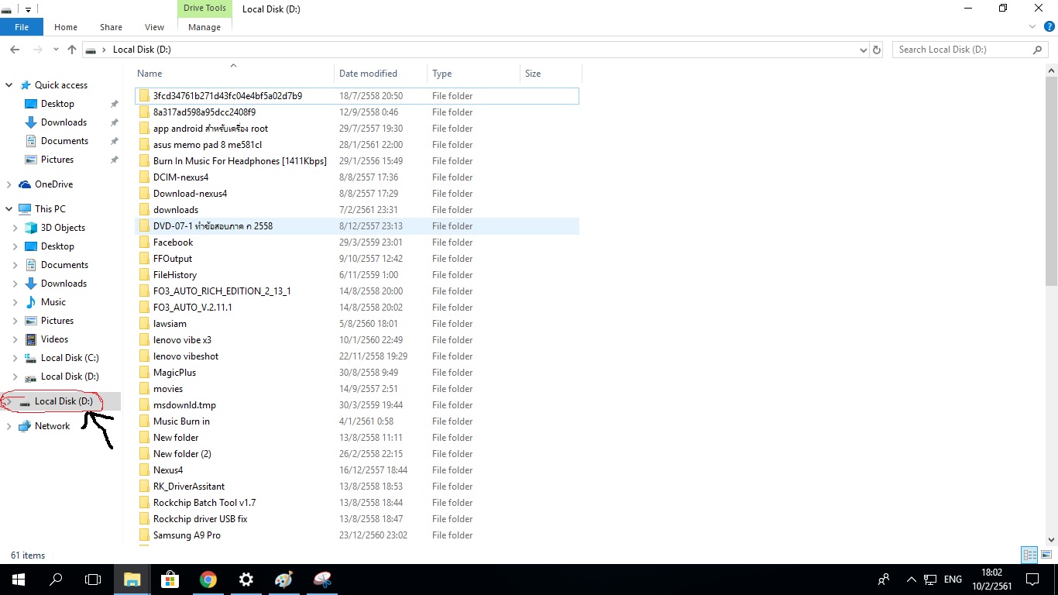Expand the Local Disk (C:) node
The image size is (1058, 595).
(x=15, y=358)
